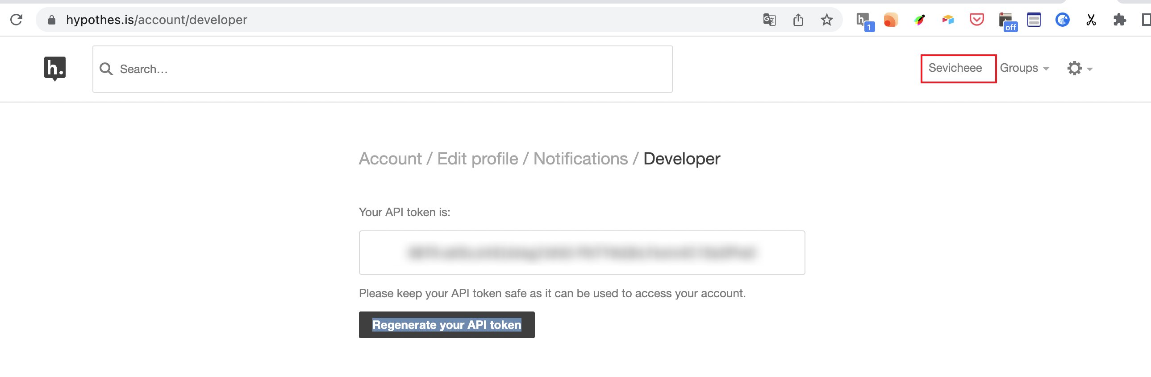Open the settings gear dropdown
Image resolution: width=1151 pixels, height=377 pixels.
(1080, 68)
